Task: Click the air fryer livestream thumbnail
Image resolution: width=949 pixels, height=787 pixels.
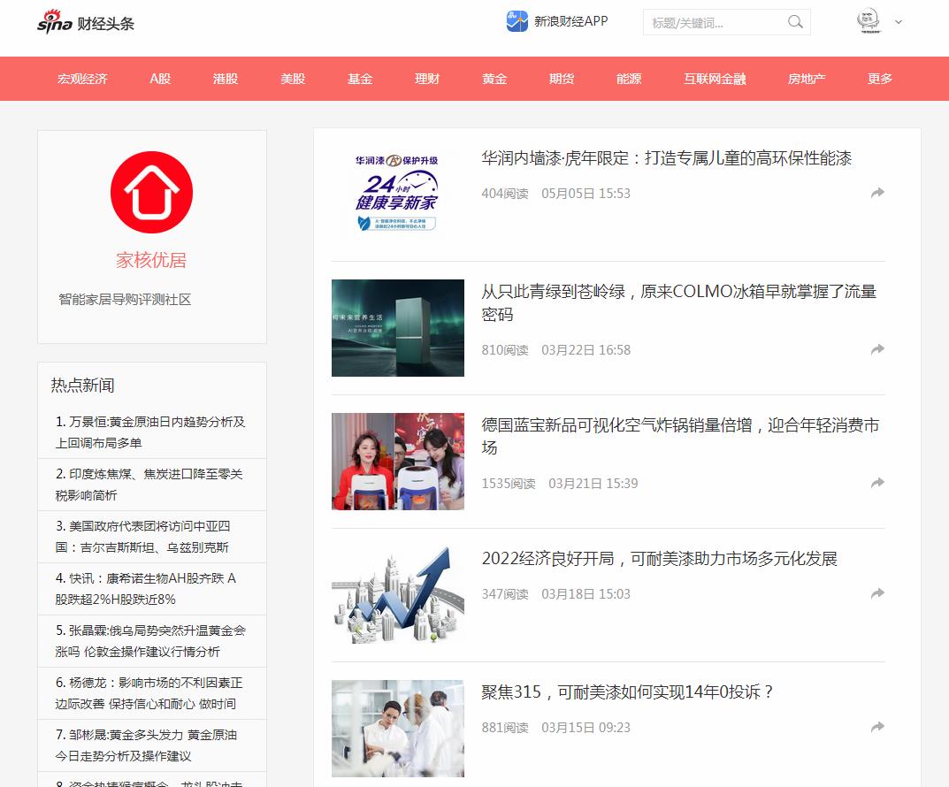Action: click(x=398, y=462)
